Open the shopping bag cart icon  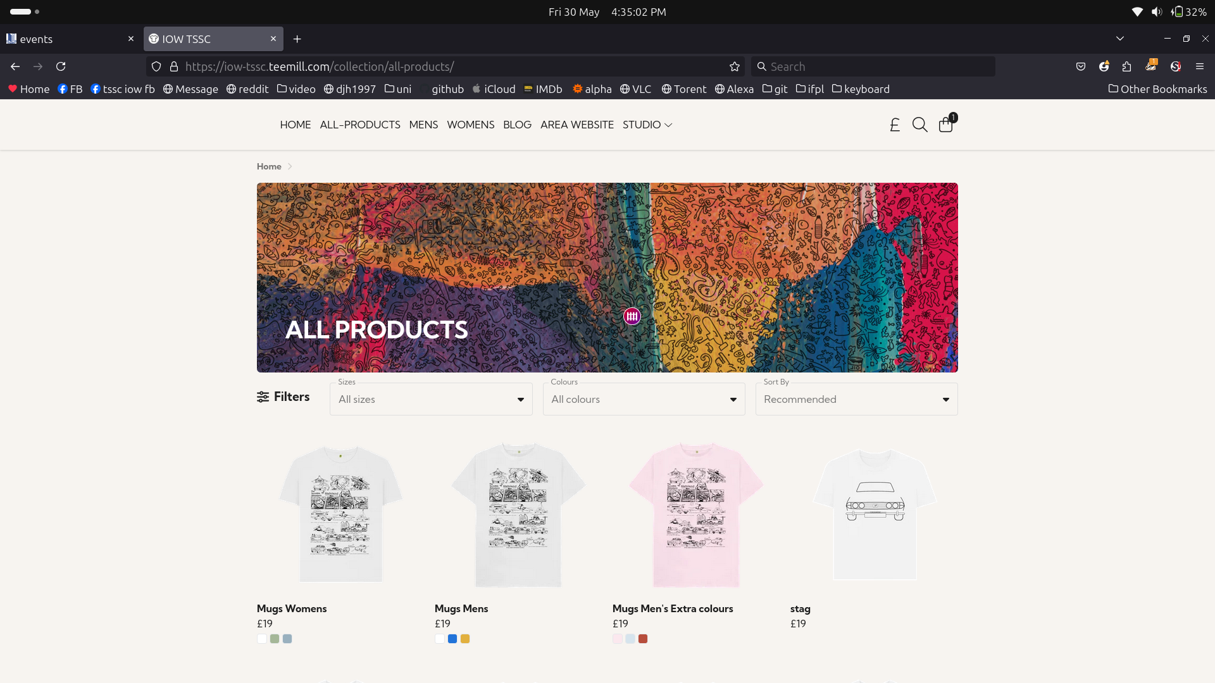[946, 124]
